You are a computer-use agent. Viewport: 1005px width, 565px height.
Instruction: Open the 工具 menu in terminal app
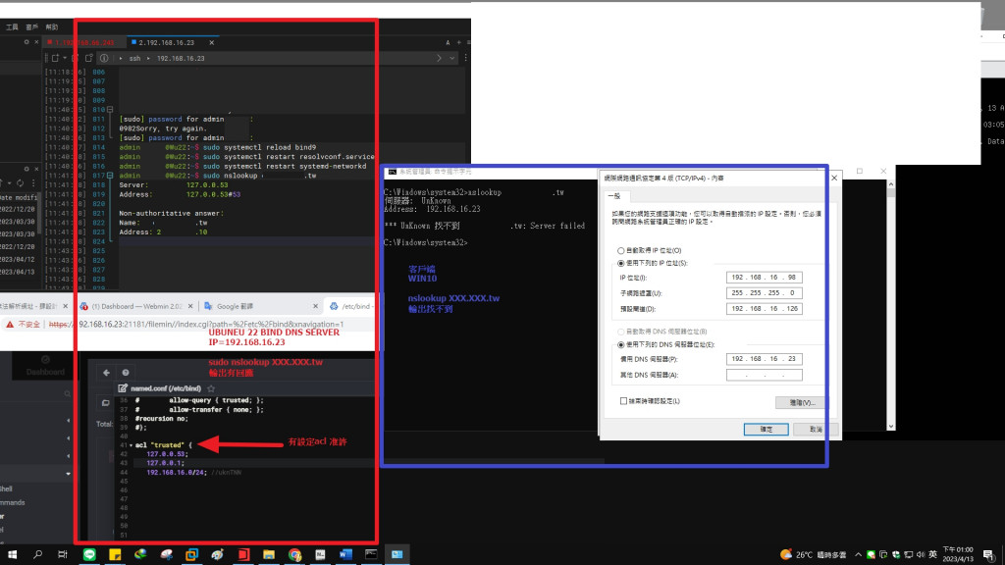(12, 26)
